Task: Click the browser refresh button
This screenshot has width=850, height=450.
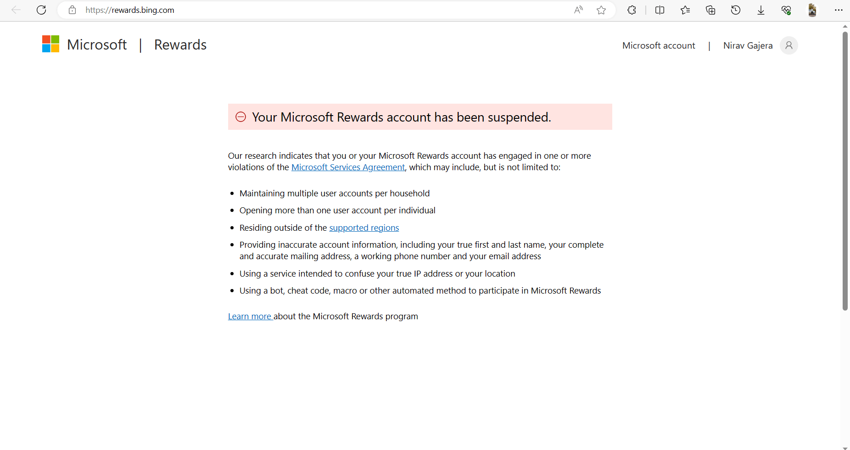Action: [x=41, y=10]
